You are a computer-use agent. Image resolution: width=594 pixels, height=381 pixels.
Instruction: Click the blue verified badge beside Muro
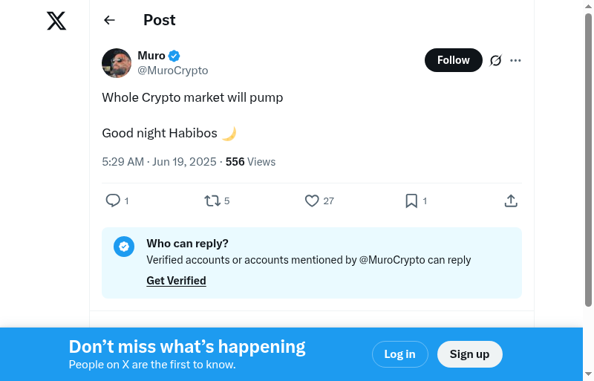click(174, 56)
